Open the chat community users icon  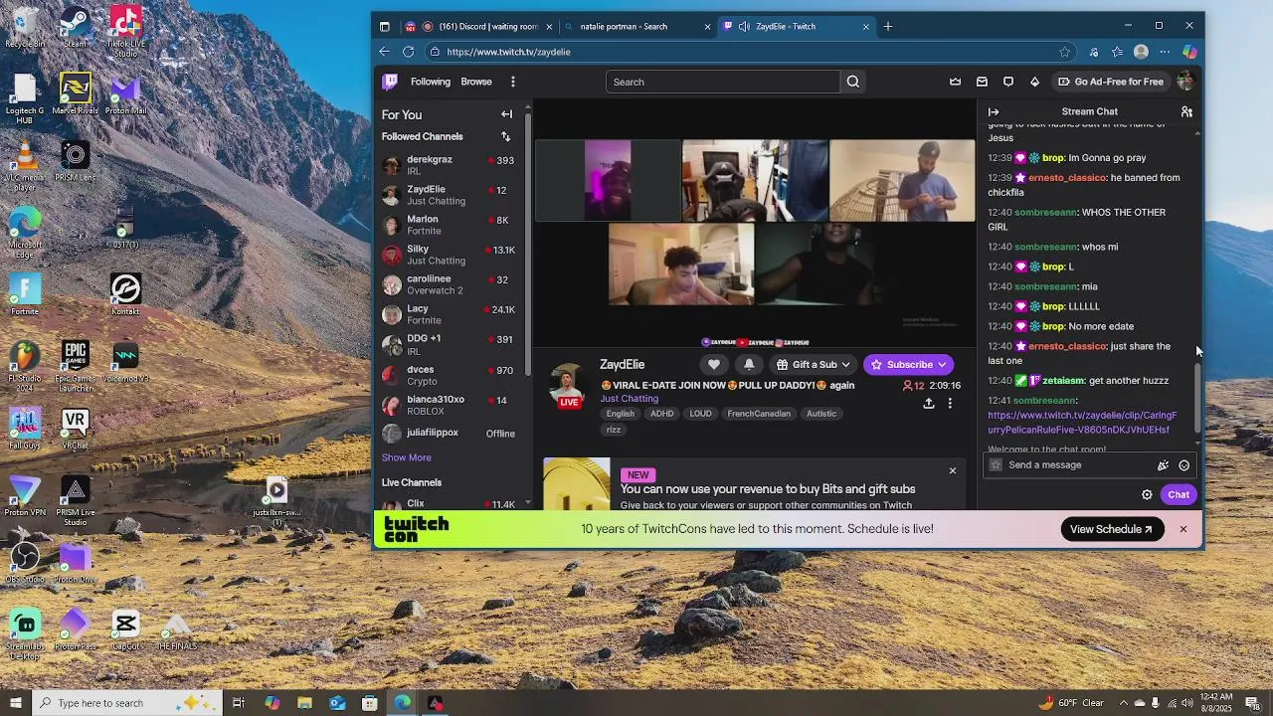tap(1186, 111)
